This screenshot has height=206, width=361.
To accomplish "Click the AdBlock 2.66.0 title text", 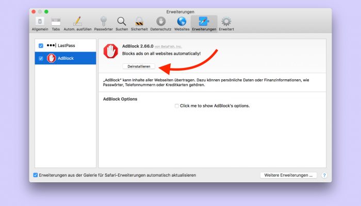I will pyautogui.click(x=138, y=46).
